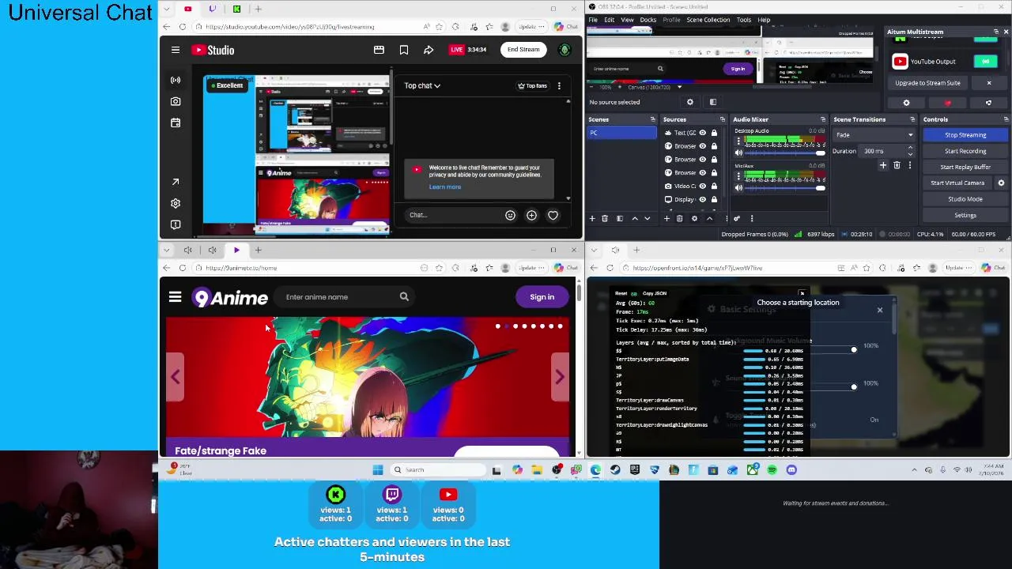Click arrow shortcut icon in Studio sidebar
1012x569 pixels.
176,182
